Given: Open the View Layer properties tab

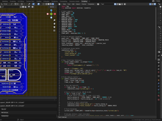Looking at the screenshot, I should pyautogui.click(x=159, y=66).
